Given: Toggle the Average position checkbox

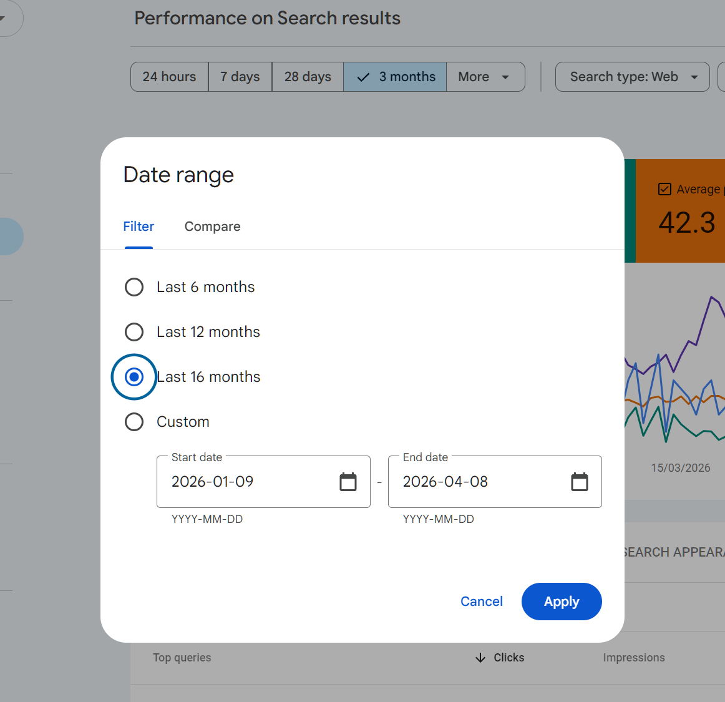Looking at the screenshot, I should coord(665,189).
